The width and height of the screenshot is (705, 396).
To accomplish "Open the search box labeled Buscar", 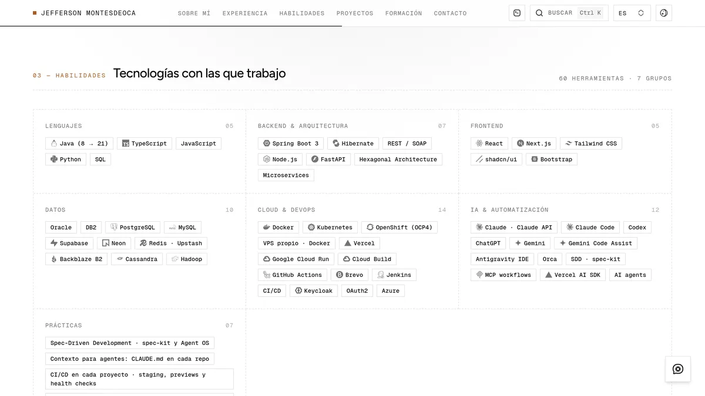I will pyautogui.click(x=569, y=13).
